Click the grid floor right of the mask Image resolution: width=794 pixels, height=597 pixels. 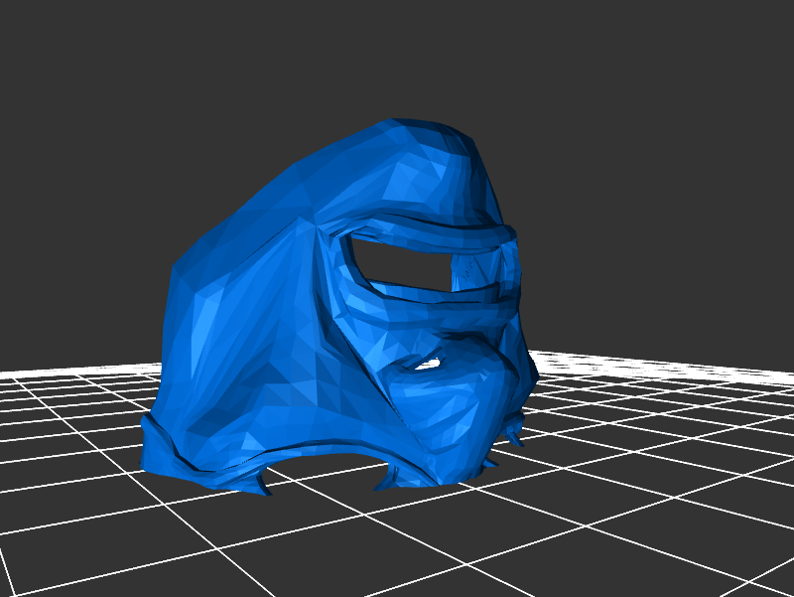(655, 417)
